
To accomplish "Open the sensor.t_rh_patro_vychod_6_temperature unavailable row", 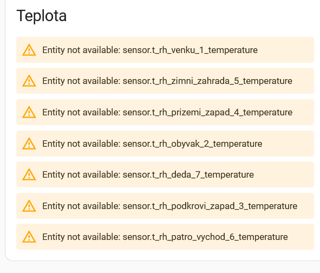I will tap(165, 237).
